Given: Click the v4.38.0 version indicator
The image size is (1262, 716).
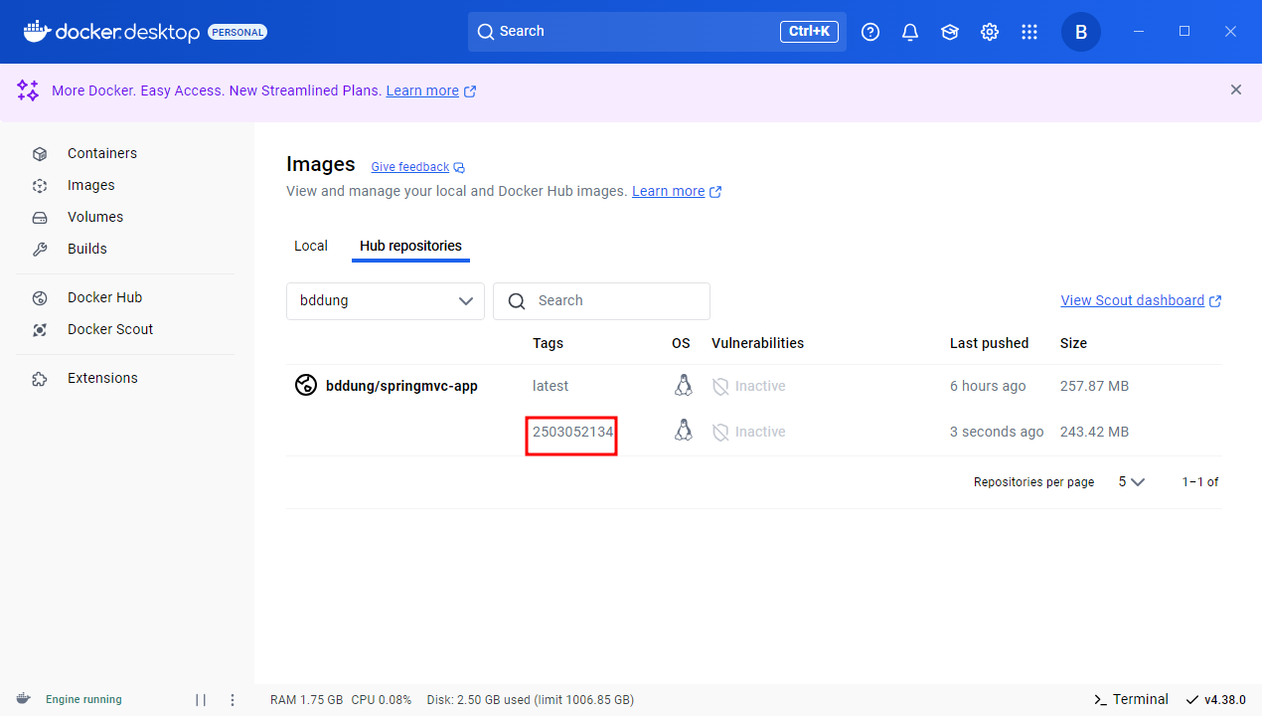Looking at the screenshot, I should tap(1215, 699).
